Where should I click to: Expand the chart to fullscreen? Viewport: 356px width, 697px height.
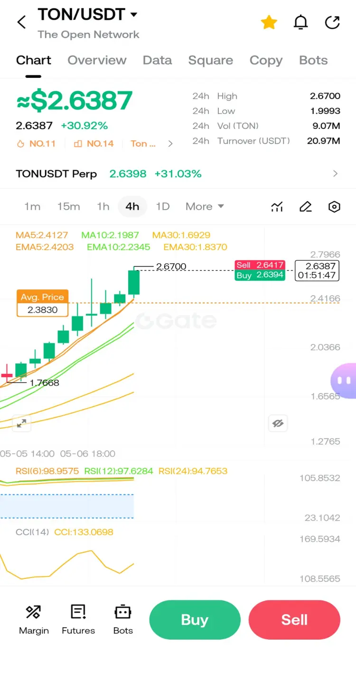pyautogui.click(x=22, y=423)
